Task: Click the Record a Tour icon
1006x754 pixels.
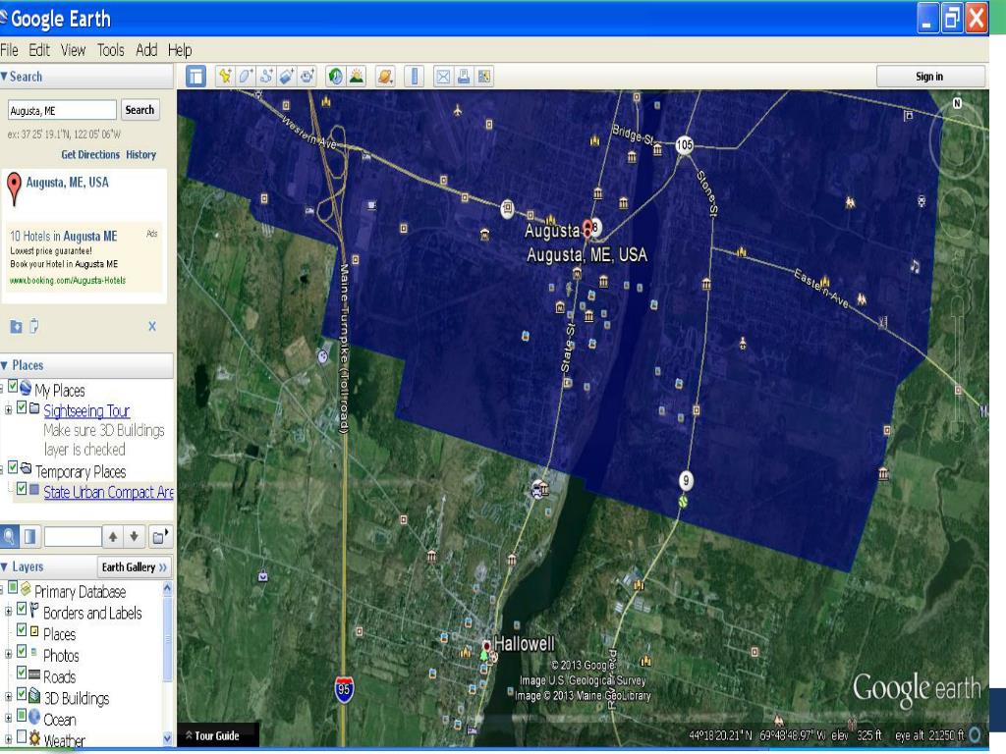Action: [x=307, y=77]
